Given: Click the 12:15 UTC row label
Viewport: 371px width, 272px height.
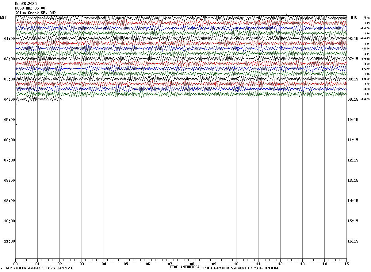Looking at the screenshot, I should 353,160.
